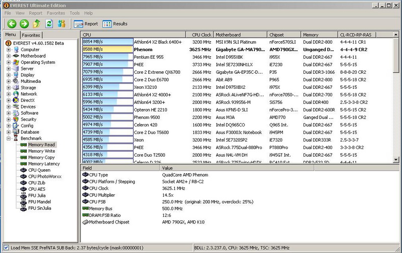This screenshot has height=253, width=402.
Task: Toggle the status bar checkbox
Action: [6, 247]
